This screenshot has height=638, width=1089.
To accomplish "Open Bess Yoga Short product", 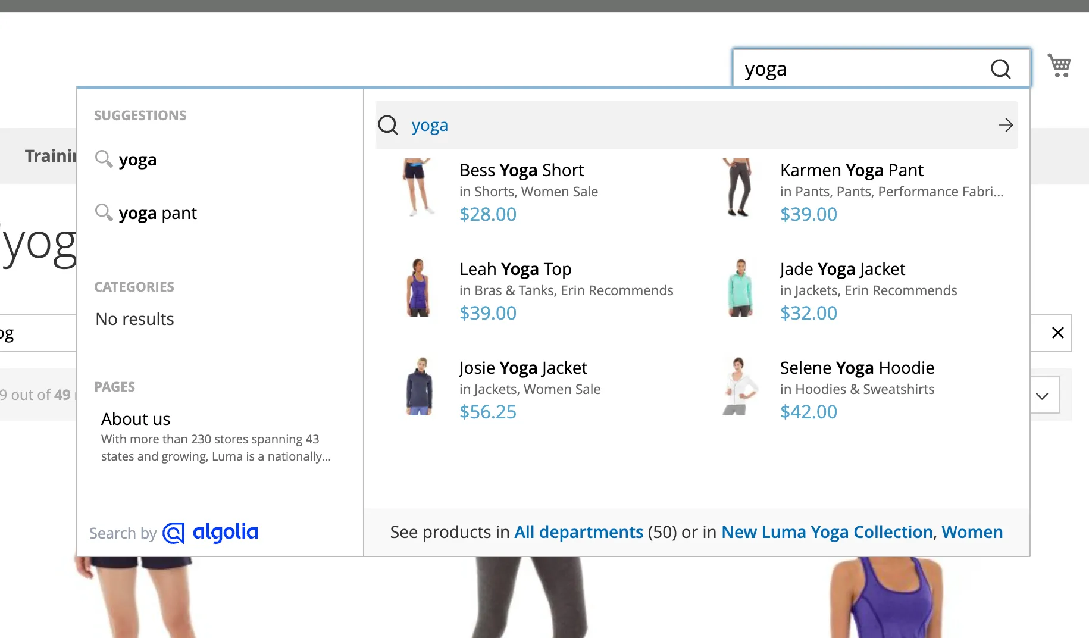I will point(521,170).
